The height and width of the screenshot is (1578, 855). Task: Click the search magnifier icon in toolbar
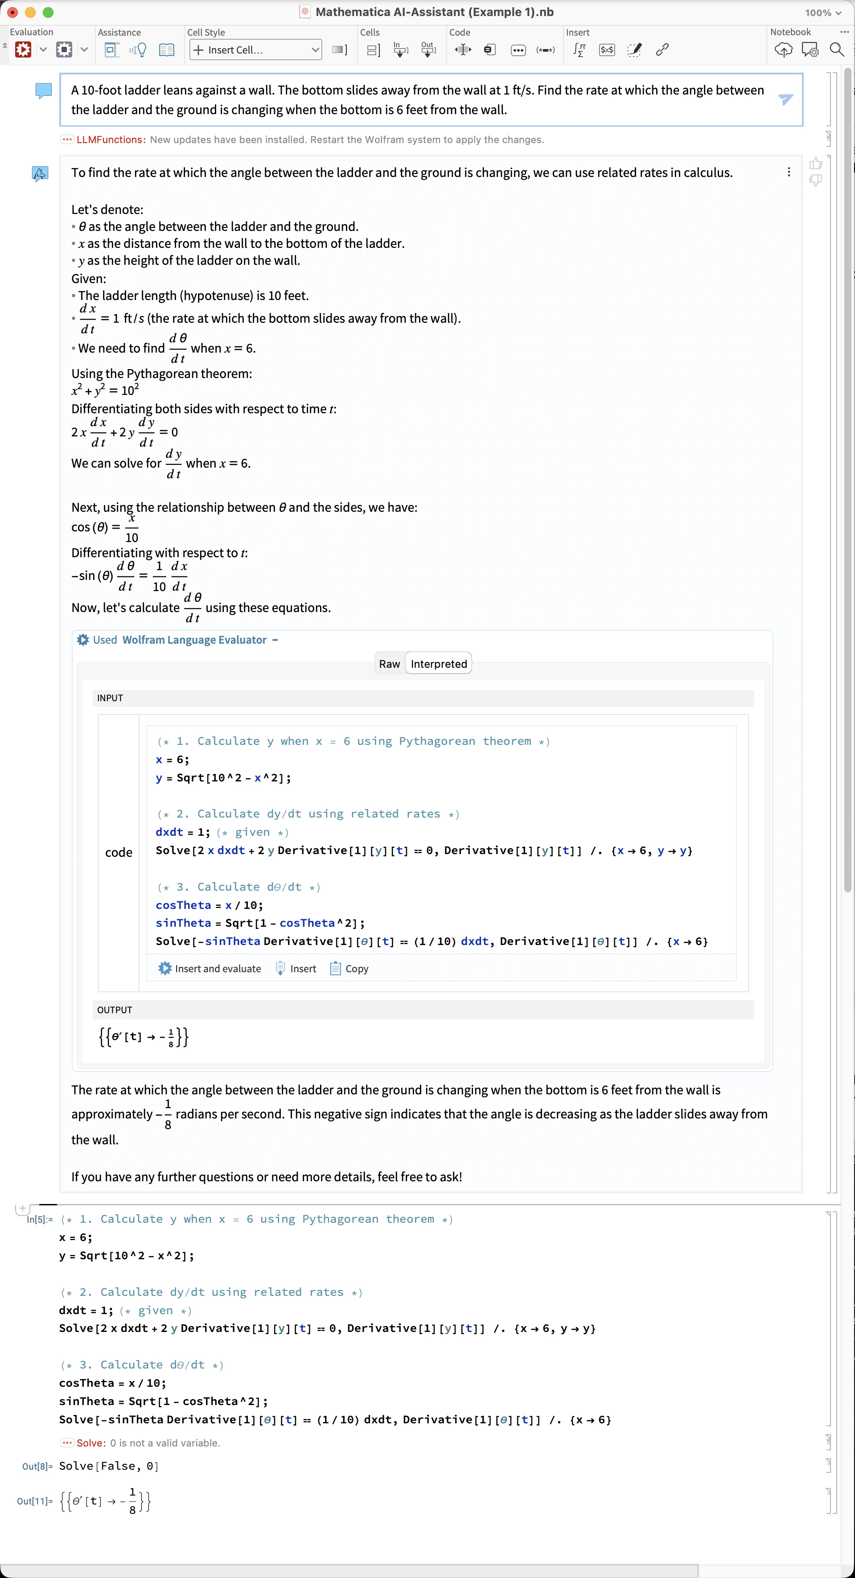click(x=837, y=49)
